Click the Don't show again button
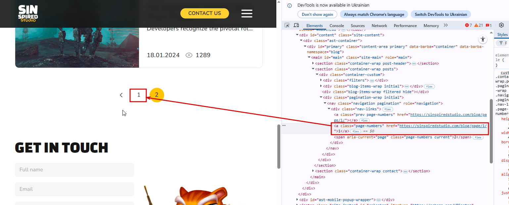This screenshot has height=205, width=509. (317, 15)
